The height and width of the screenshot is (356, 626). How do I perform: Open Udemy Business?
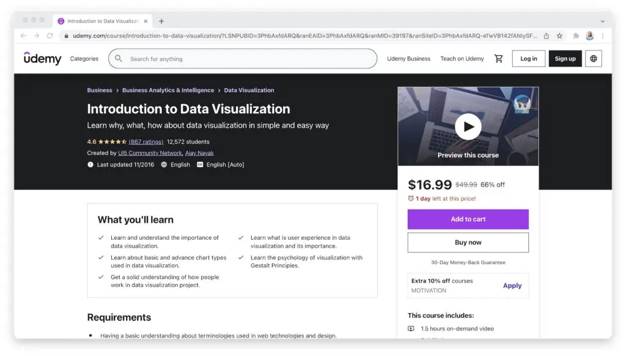pyautogui.click(x=408, y=59)
